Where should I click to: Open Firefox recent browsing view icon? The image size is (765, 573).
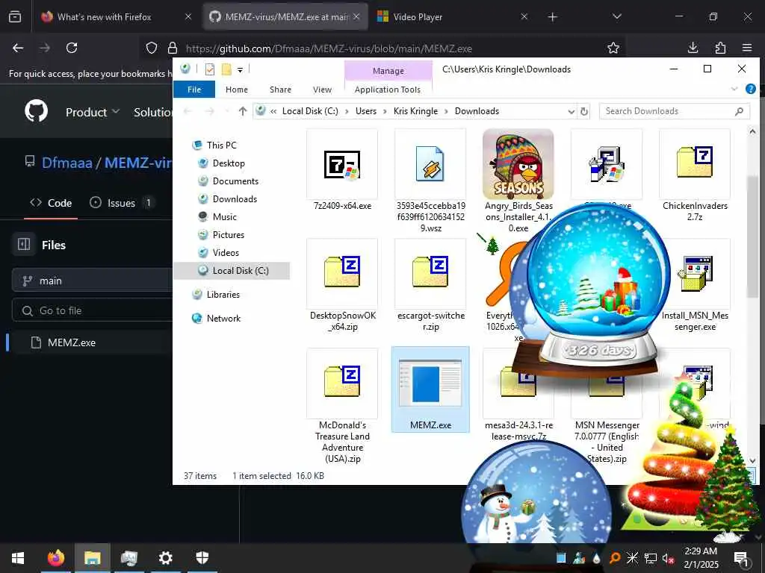tap(15, 16)
